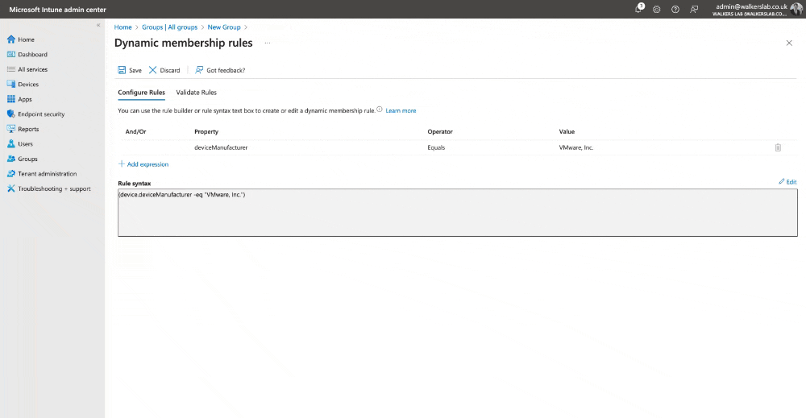Image resolution: width=806 pixels, height=418 pixels.
Task: Click the info icon beside rule description
Action: coord(380,110)
